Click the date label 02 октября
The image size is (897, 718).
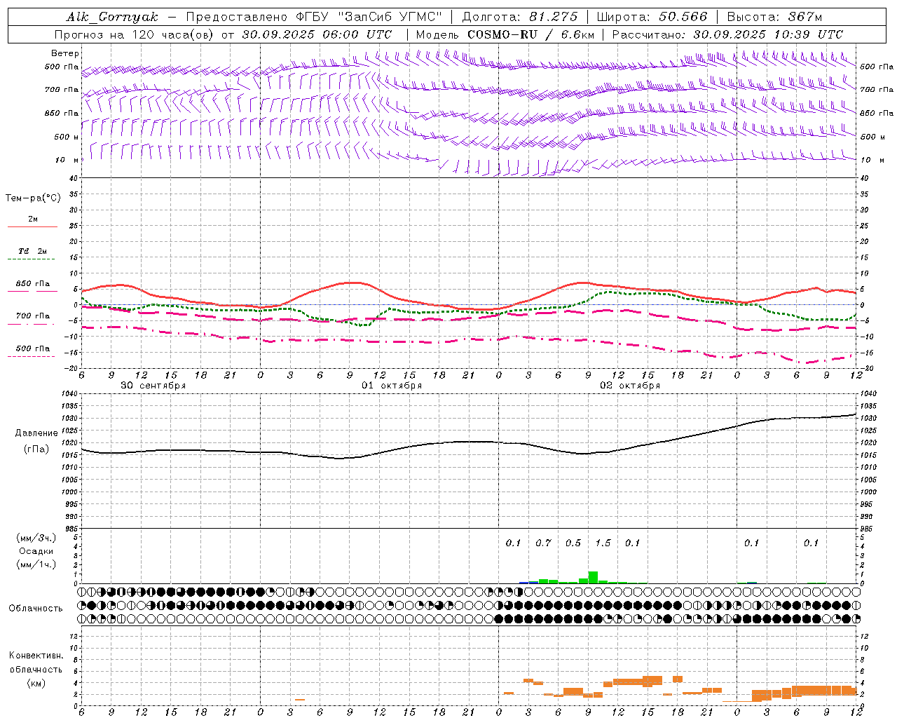tap(630, 386)
